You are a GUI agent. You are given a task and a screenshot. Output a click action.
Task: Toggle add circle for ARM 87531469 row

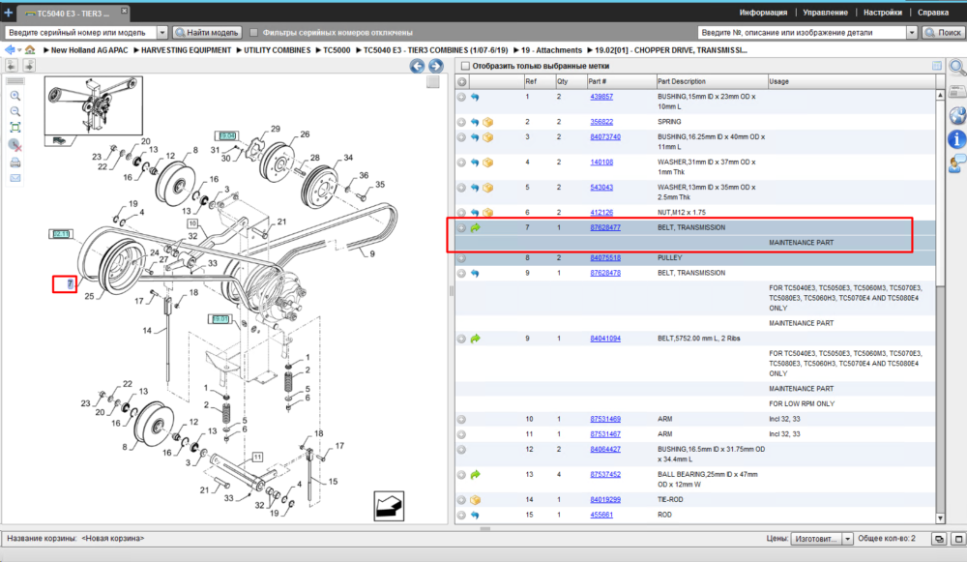(461, 419)
